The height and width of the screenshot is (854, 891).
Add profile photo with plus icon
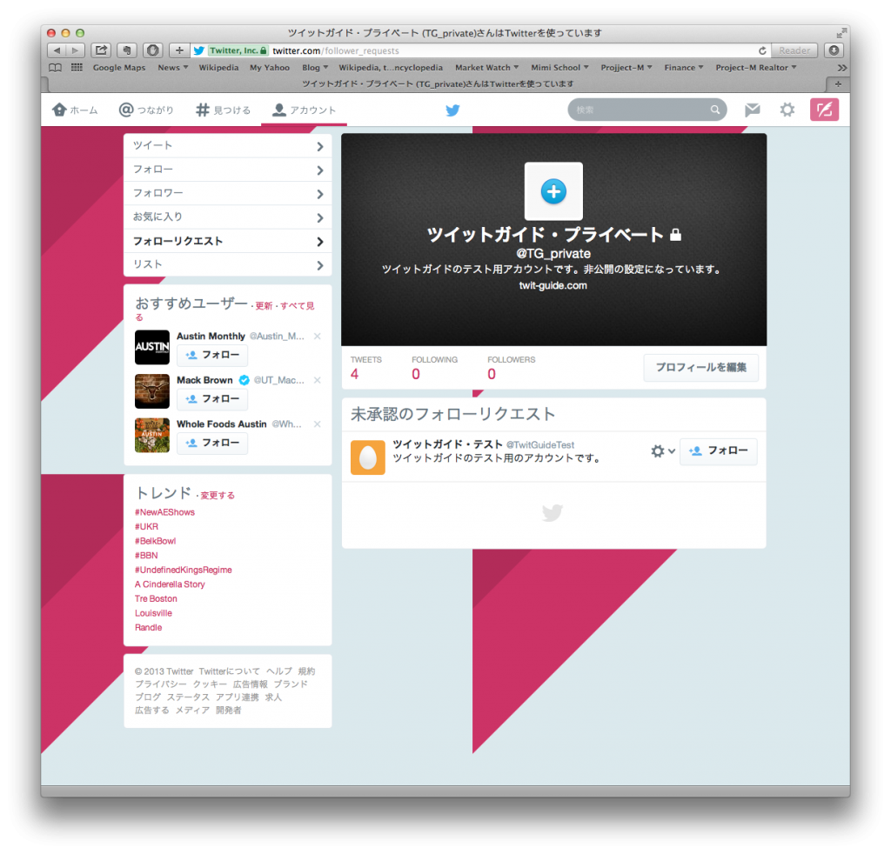click(x=553, y=191)
